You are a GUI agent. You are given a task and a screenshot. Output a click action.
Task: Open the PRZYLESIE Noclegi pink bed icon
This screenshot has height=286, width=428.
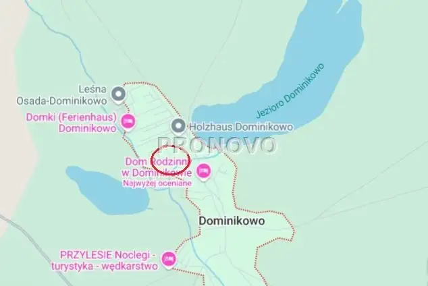tap(169, 259)
